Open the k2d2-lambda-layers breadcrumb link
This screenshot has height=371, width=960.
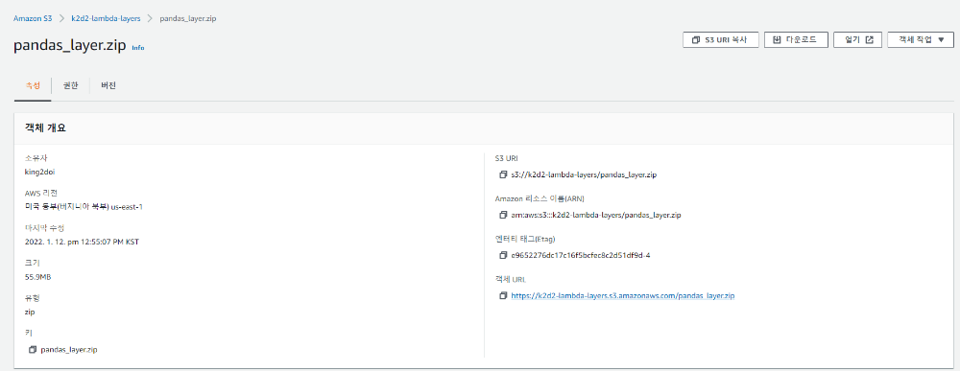(106, 18)
